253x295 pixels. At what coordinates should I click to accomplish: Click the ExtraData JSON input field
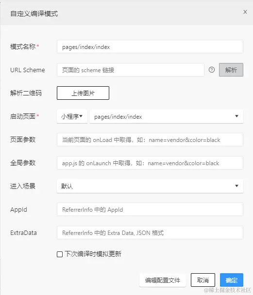click(x=150, y=233)
